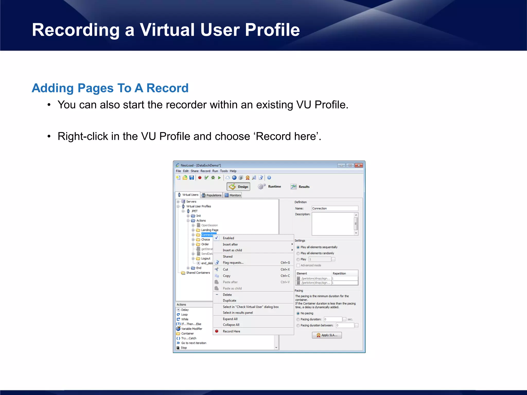The width and height of the screenshot is (527, 395).
Task: Start recording with the red record toolbar icon
Action: [200, 177]
